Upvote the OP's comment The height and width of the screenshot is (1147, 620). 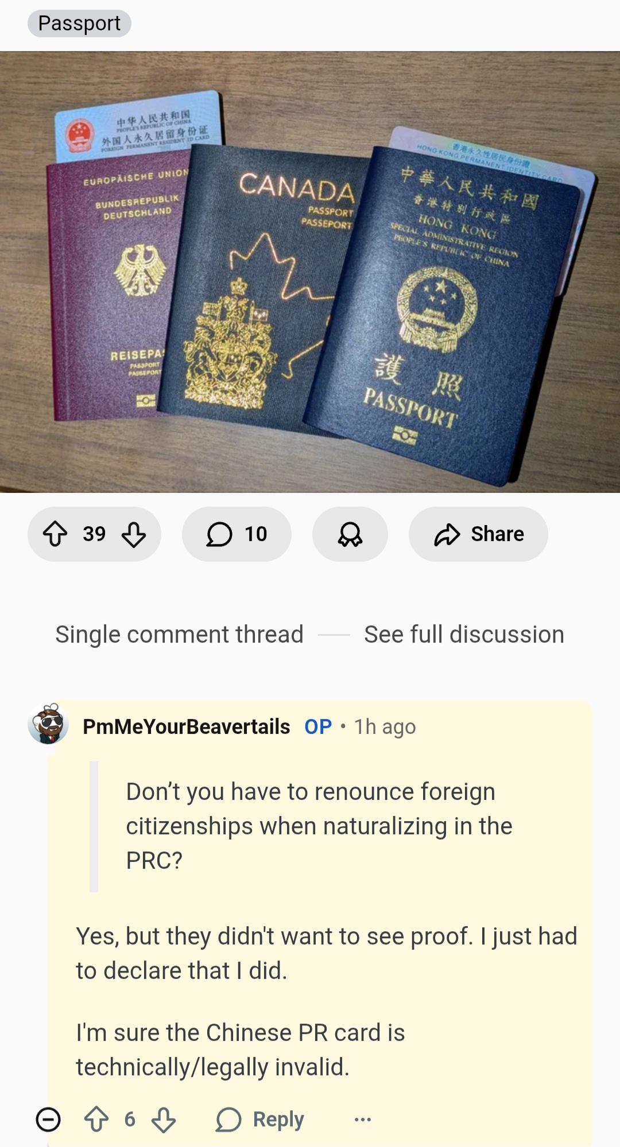click(x=96, y=1119)
